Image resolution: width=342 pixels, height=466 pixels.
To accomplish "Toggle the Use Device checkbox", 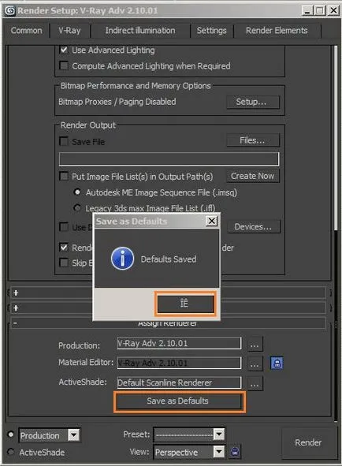I will [x=64, y=227].
